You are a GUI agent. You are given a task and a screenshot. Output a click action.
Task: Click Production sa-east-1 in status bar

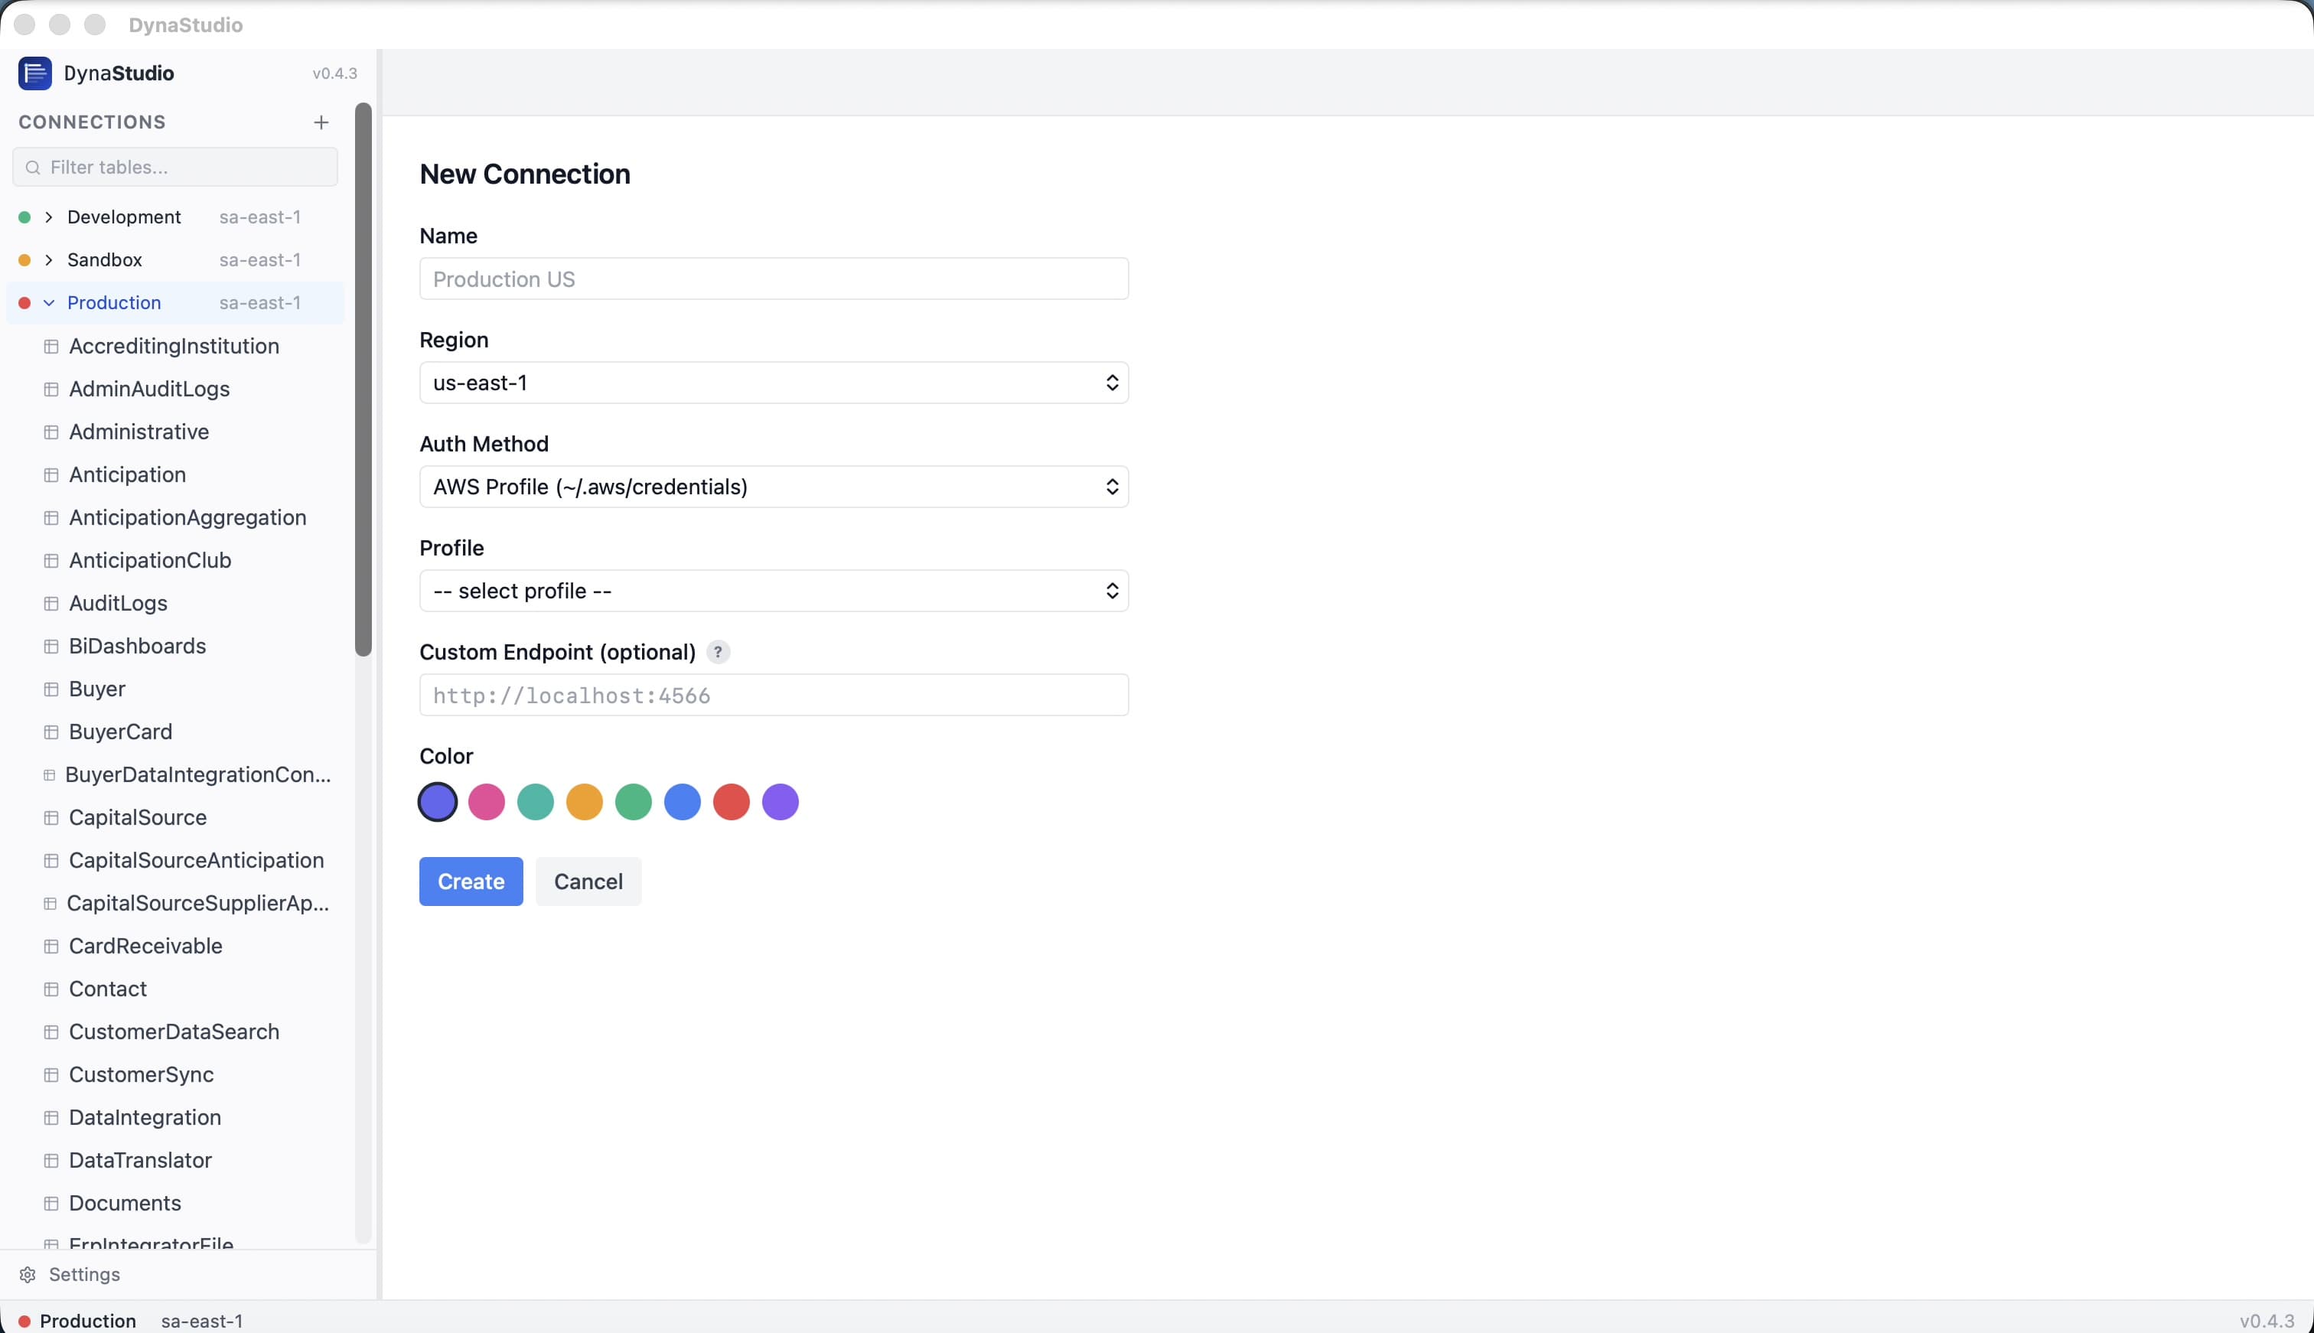tap(130, 1321)
